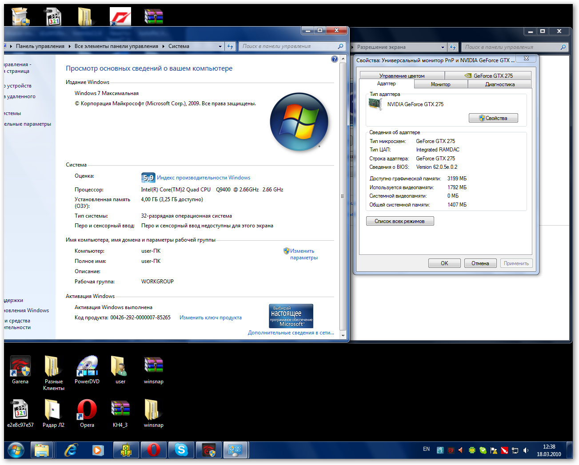Click the 5,9 performance score badge
579x465 pixels.
[148, 178]
